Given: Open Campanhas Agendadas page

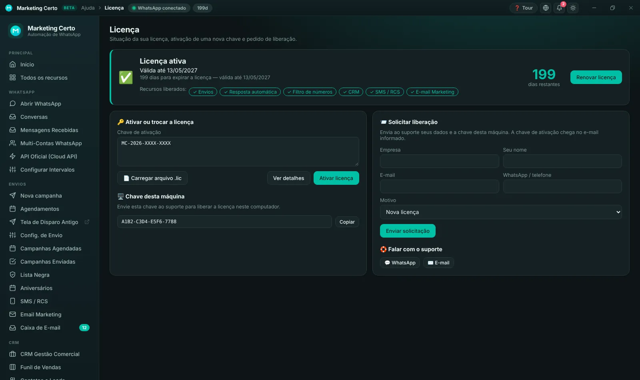Looking at the screenshot, I should coord(49,248).
